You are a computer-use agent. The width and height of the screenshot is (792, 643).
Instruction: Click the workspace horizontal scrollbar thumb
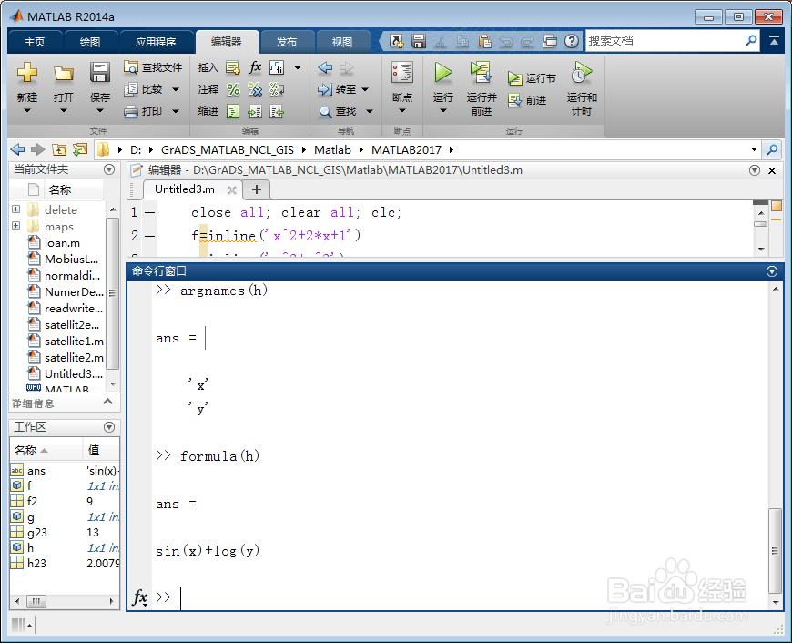[36, 601]
